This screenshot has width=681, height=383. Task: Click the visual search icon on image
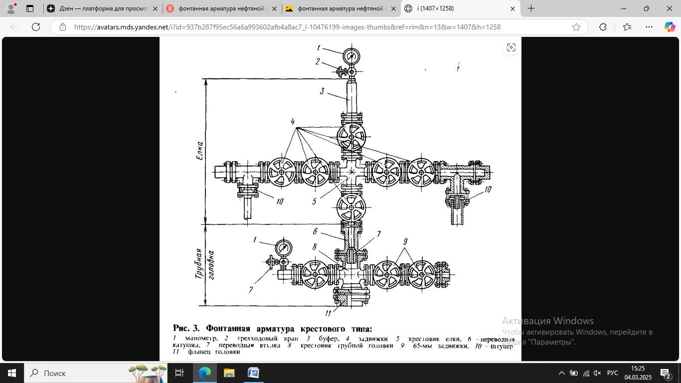[x=511, y=47]
